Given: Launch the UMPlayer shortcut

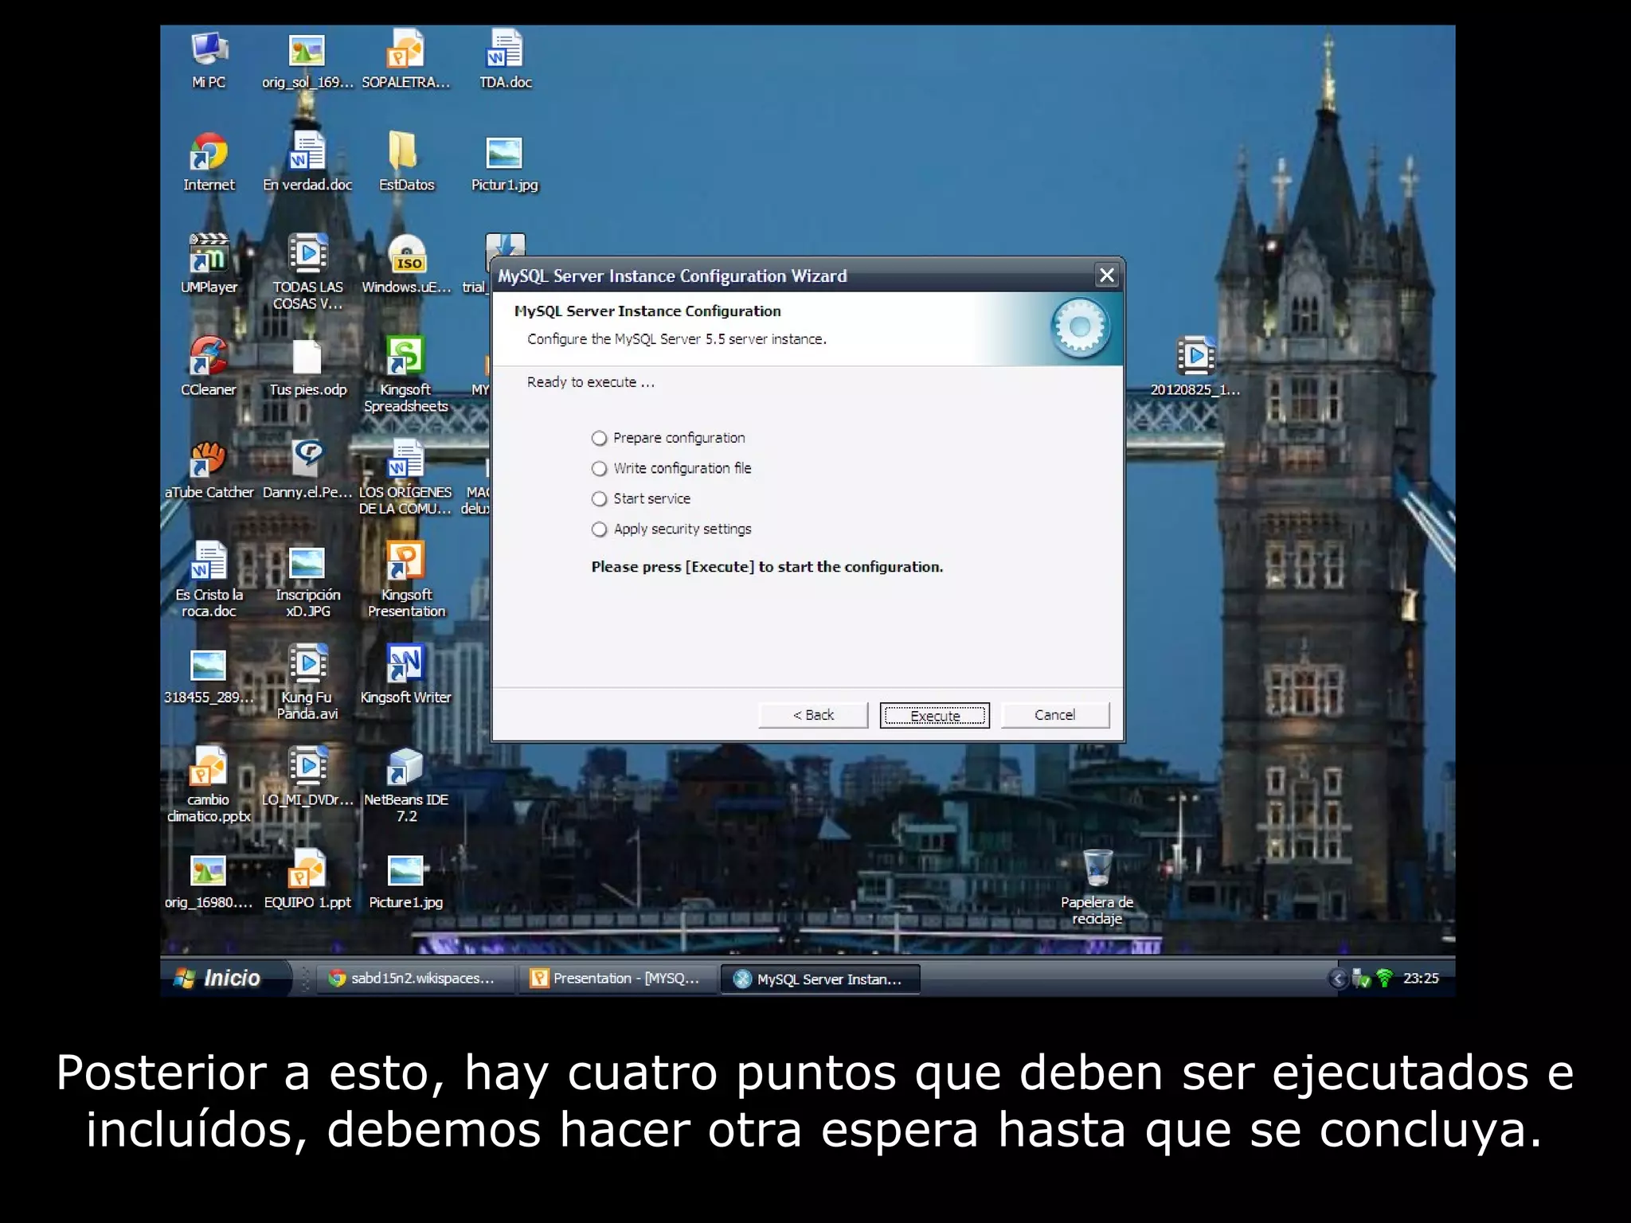Looking at the screenshot, I should [209, 254].
